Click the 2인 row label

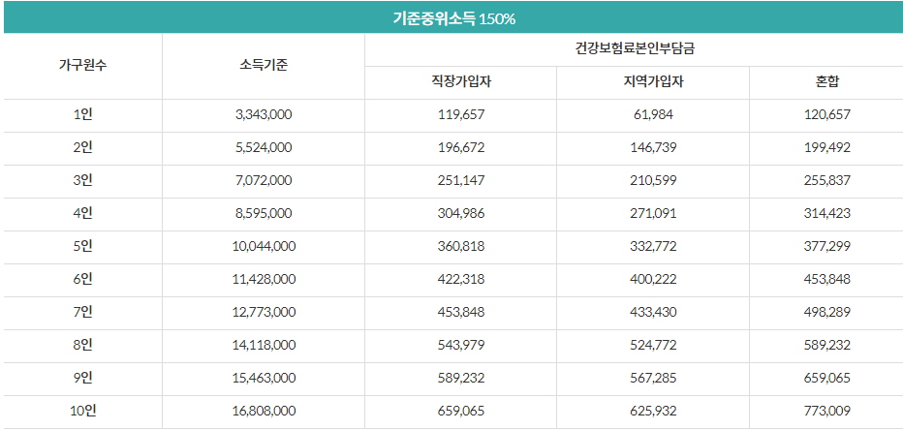[x=83, y=147]
